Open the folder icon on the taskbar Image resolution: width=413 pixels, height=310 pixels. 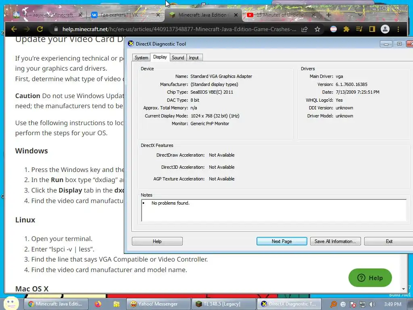[x=116, y=304]
